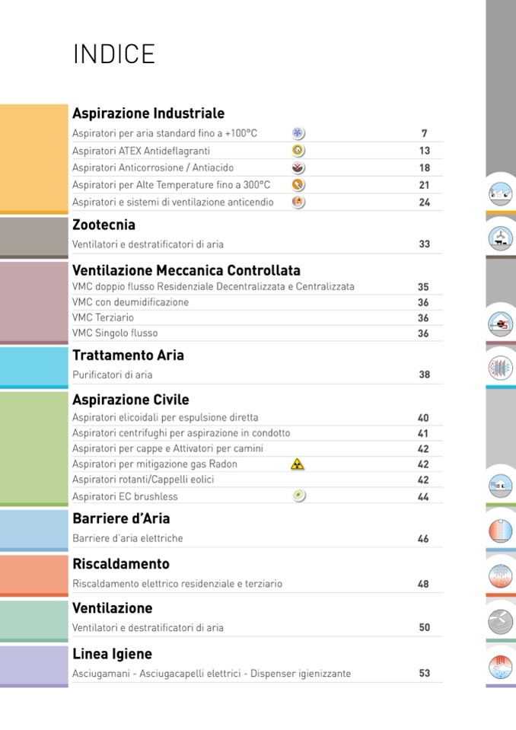Click the yellow ATEX explosion-proof icon

(298, 151)
